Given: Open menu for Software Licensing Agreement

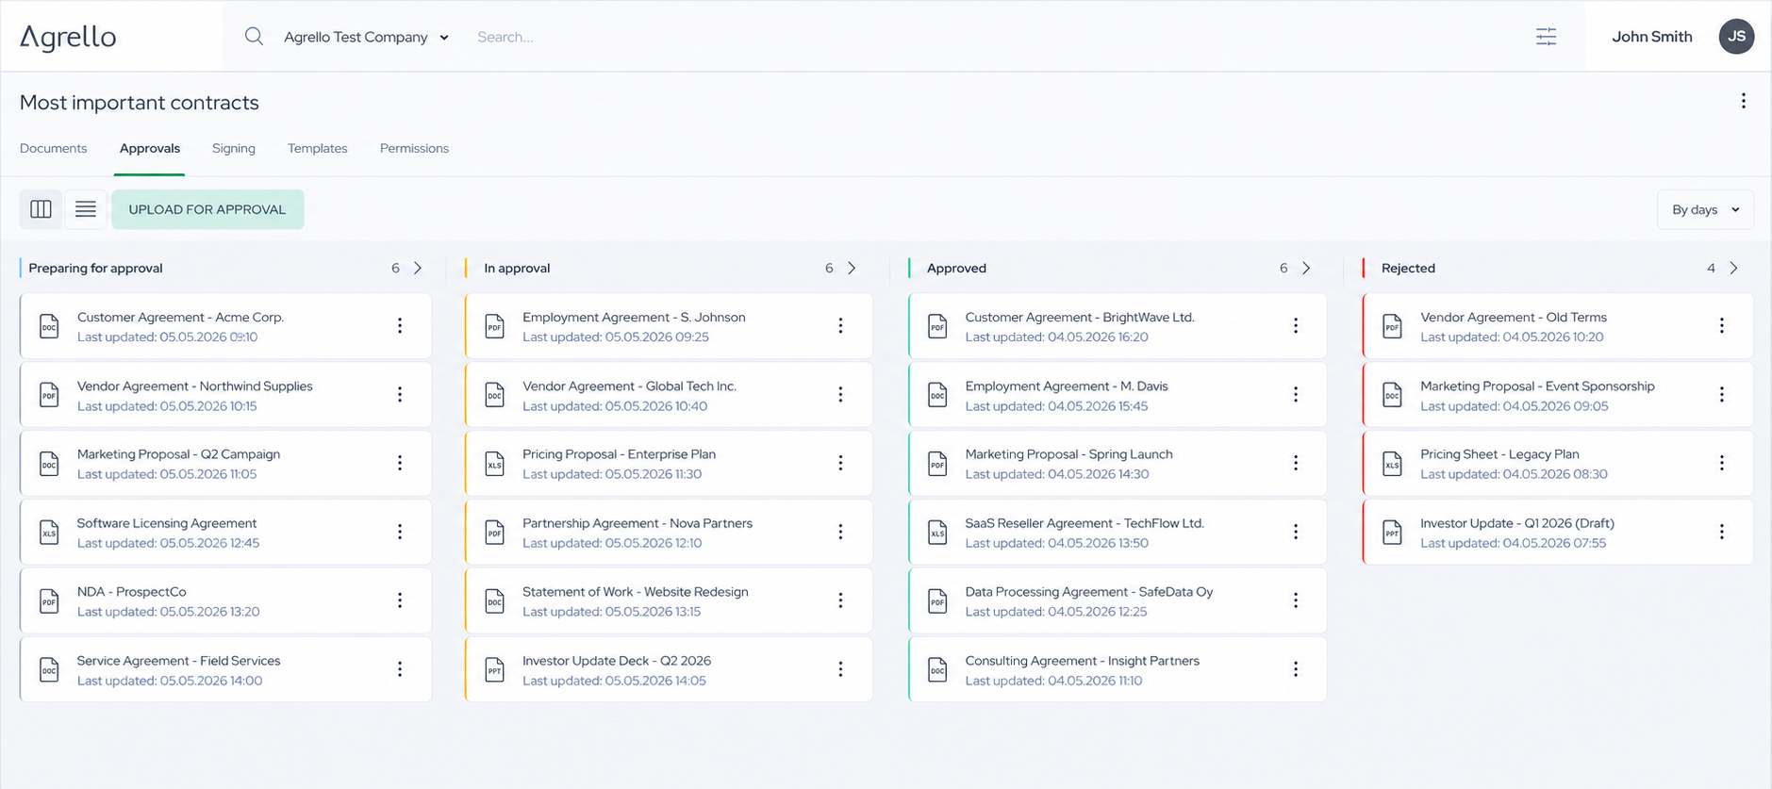Looking at the screenshot, I should pos(400,532).
